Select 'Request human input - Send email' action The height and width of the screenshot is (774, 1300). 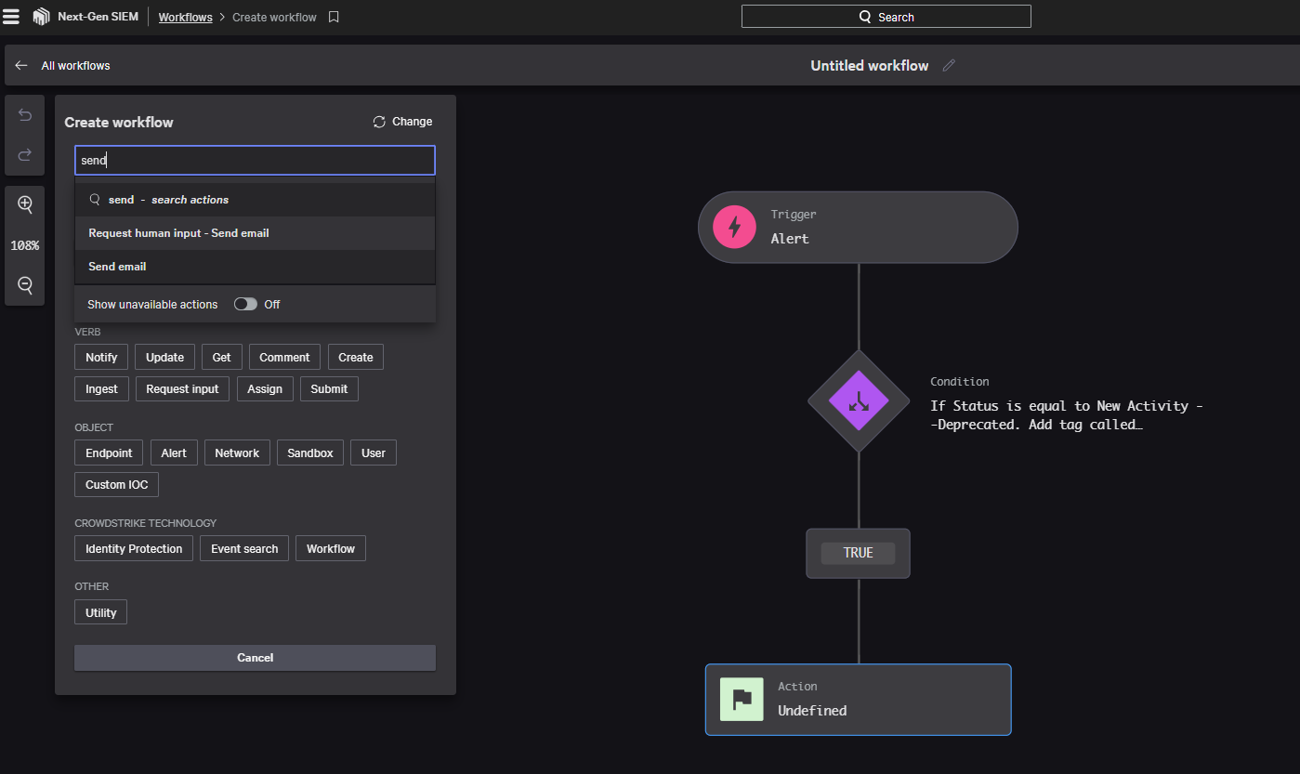tap(255, 233)
